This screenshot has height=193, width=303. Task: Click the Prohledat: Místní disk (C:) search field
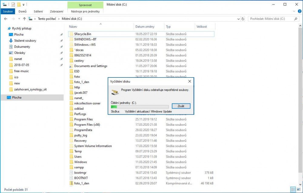pos(271,19)
